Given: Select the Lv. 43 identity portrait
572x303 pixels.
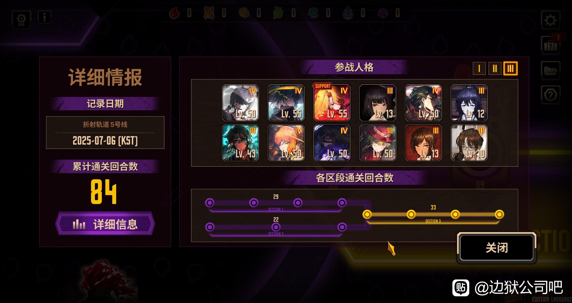Looking at the screenshot, I should 240,143.
